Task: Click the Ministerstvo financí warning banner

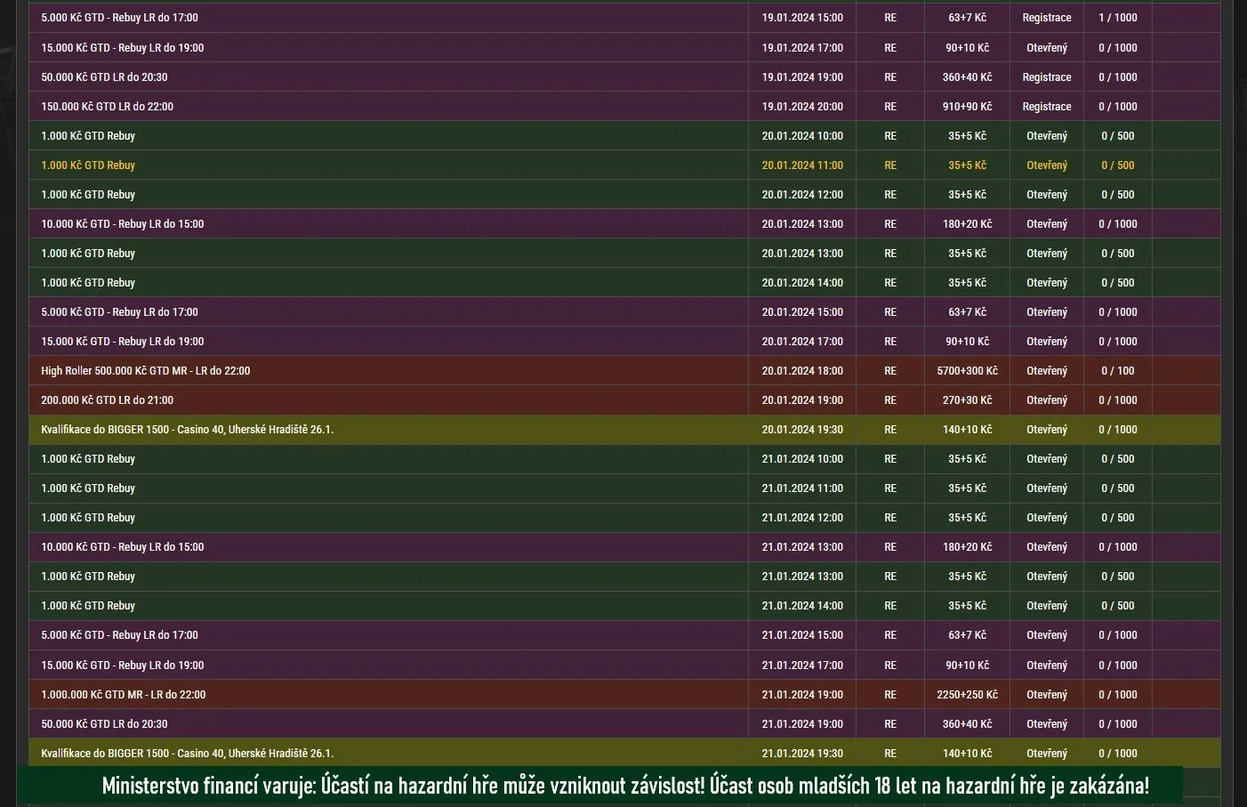Action: (623, 786)
